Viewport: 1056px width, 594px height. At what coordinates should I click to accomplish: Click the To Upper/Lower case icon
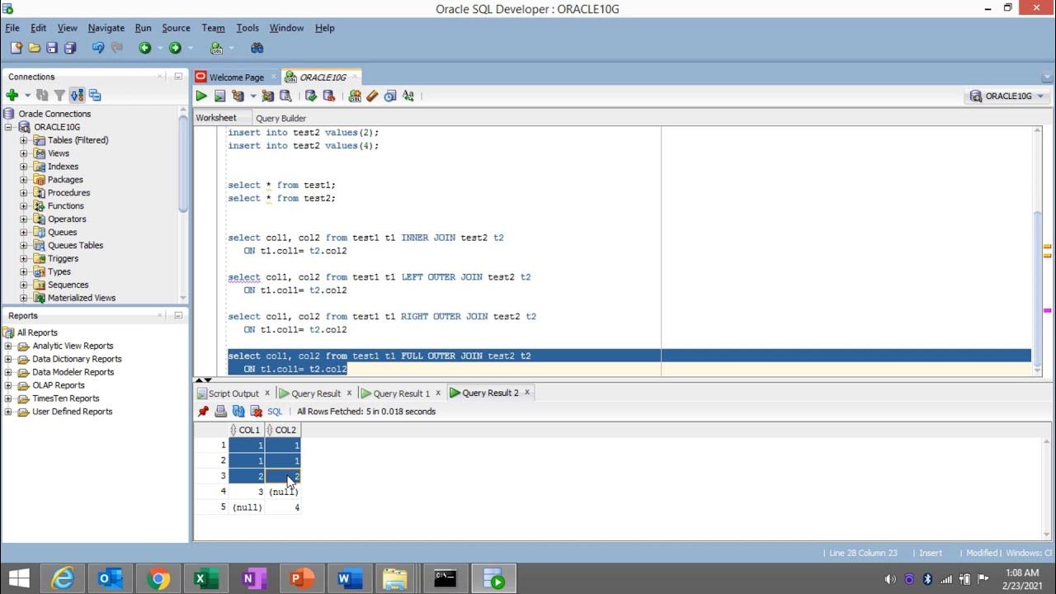tap(408, 96)
